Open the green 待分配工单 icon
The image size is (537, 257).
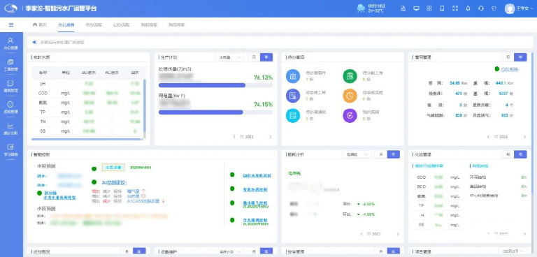coord(350,76)
